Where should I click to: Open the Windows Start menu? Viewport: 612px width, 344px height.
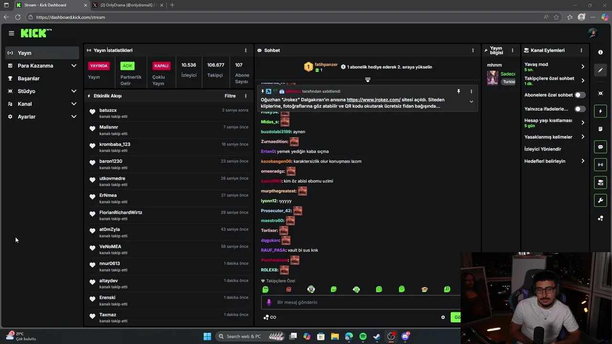tap(207, 336)
